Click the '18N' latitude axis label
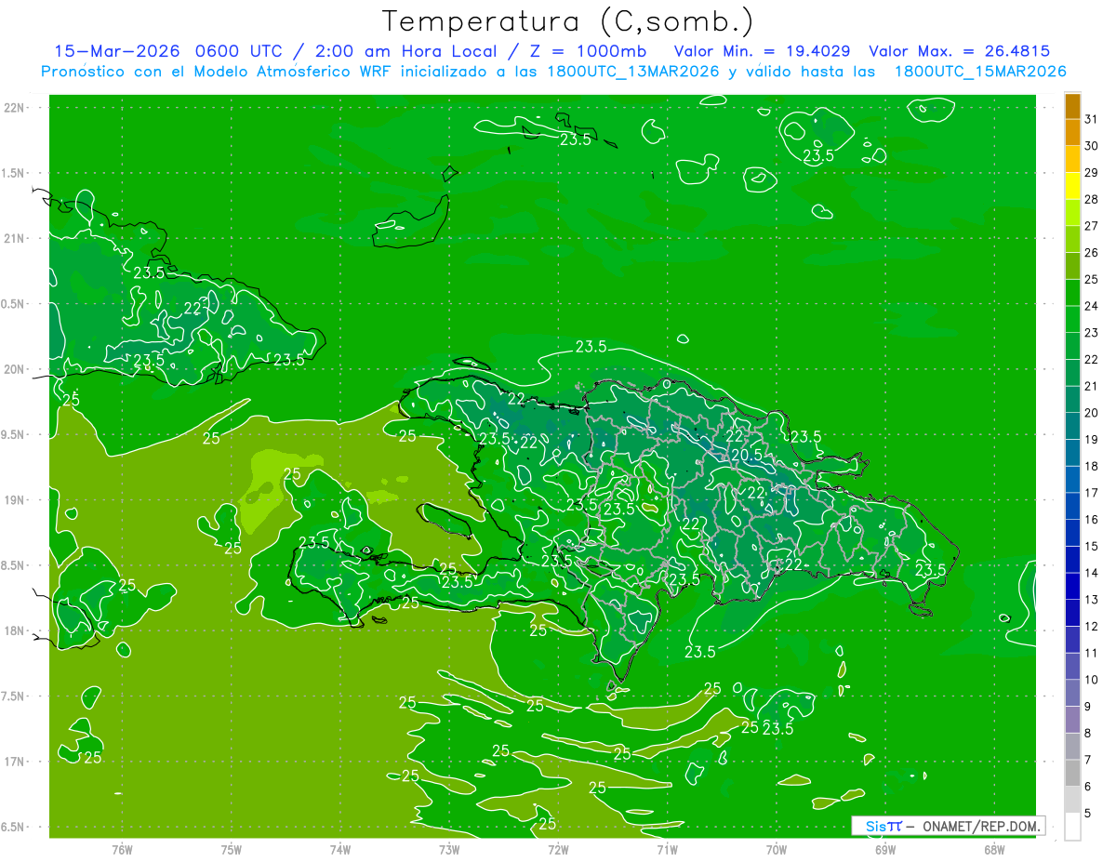Viewport: 1116px width, 862px height. pos(14,631)
